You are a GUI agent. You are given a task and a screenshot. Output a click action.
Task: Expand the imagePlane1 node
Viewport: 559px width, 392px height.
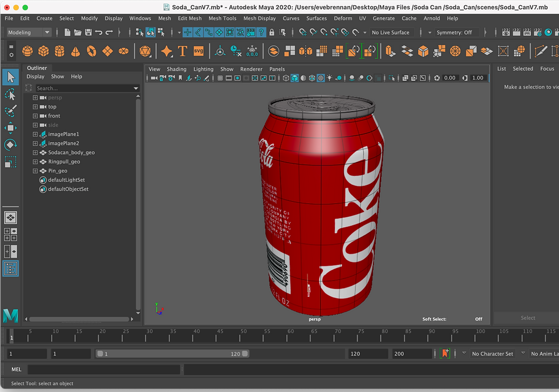coord(35,134)
